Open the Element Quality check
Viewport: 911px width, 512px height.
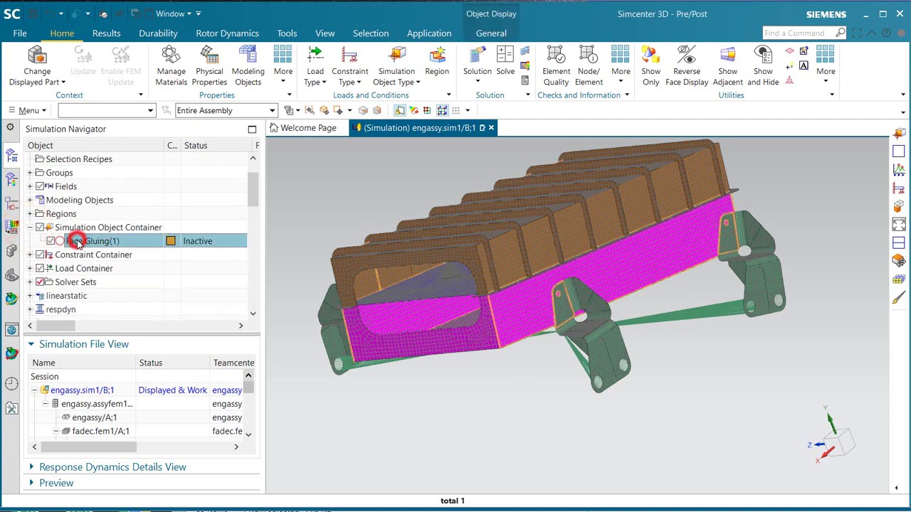tap(556, 66)
